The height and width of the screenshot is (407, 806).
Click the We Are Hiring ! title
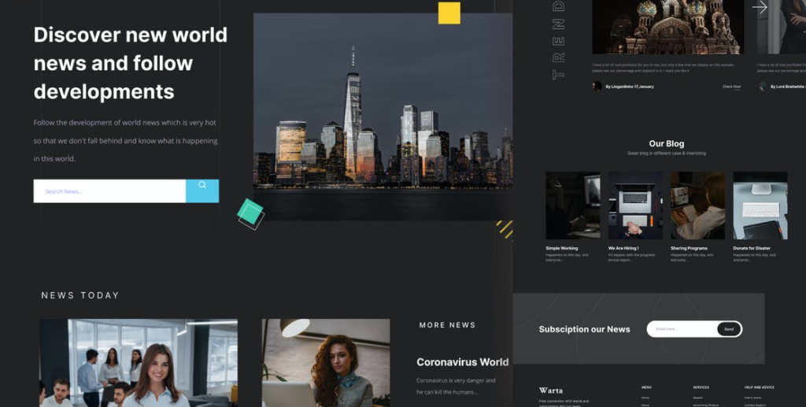point(623,248)
